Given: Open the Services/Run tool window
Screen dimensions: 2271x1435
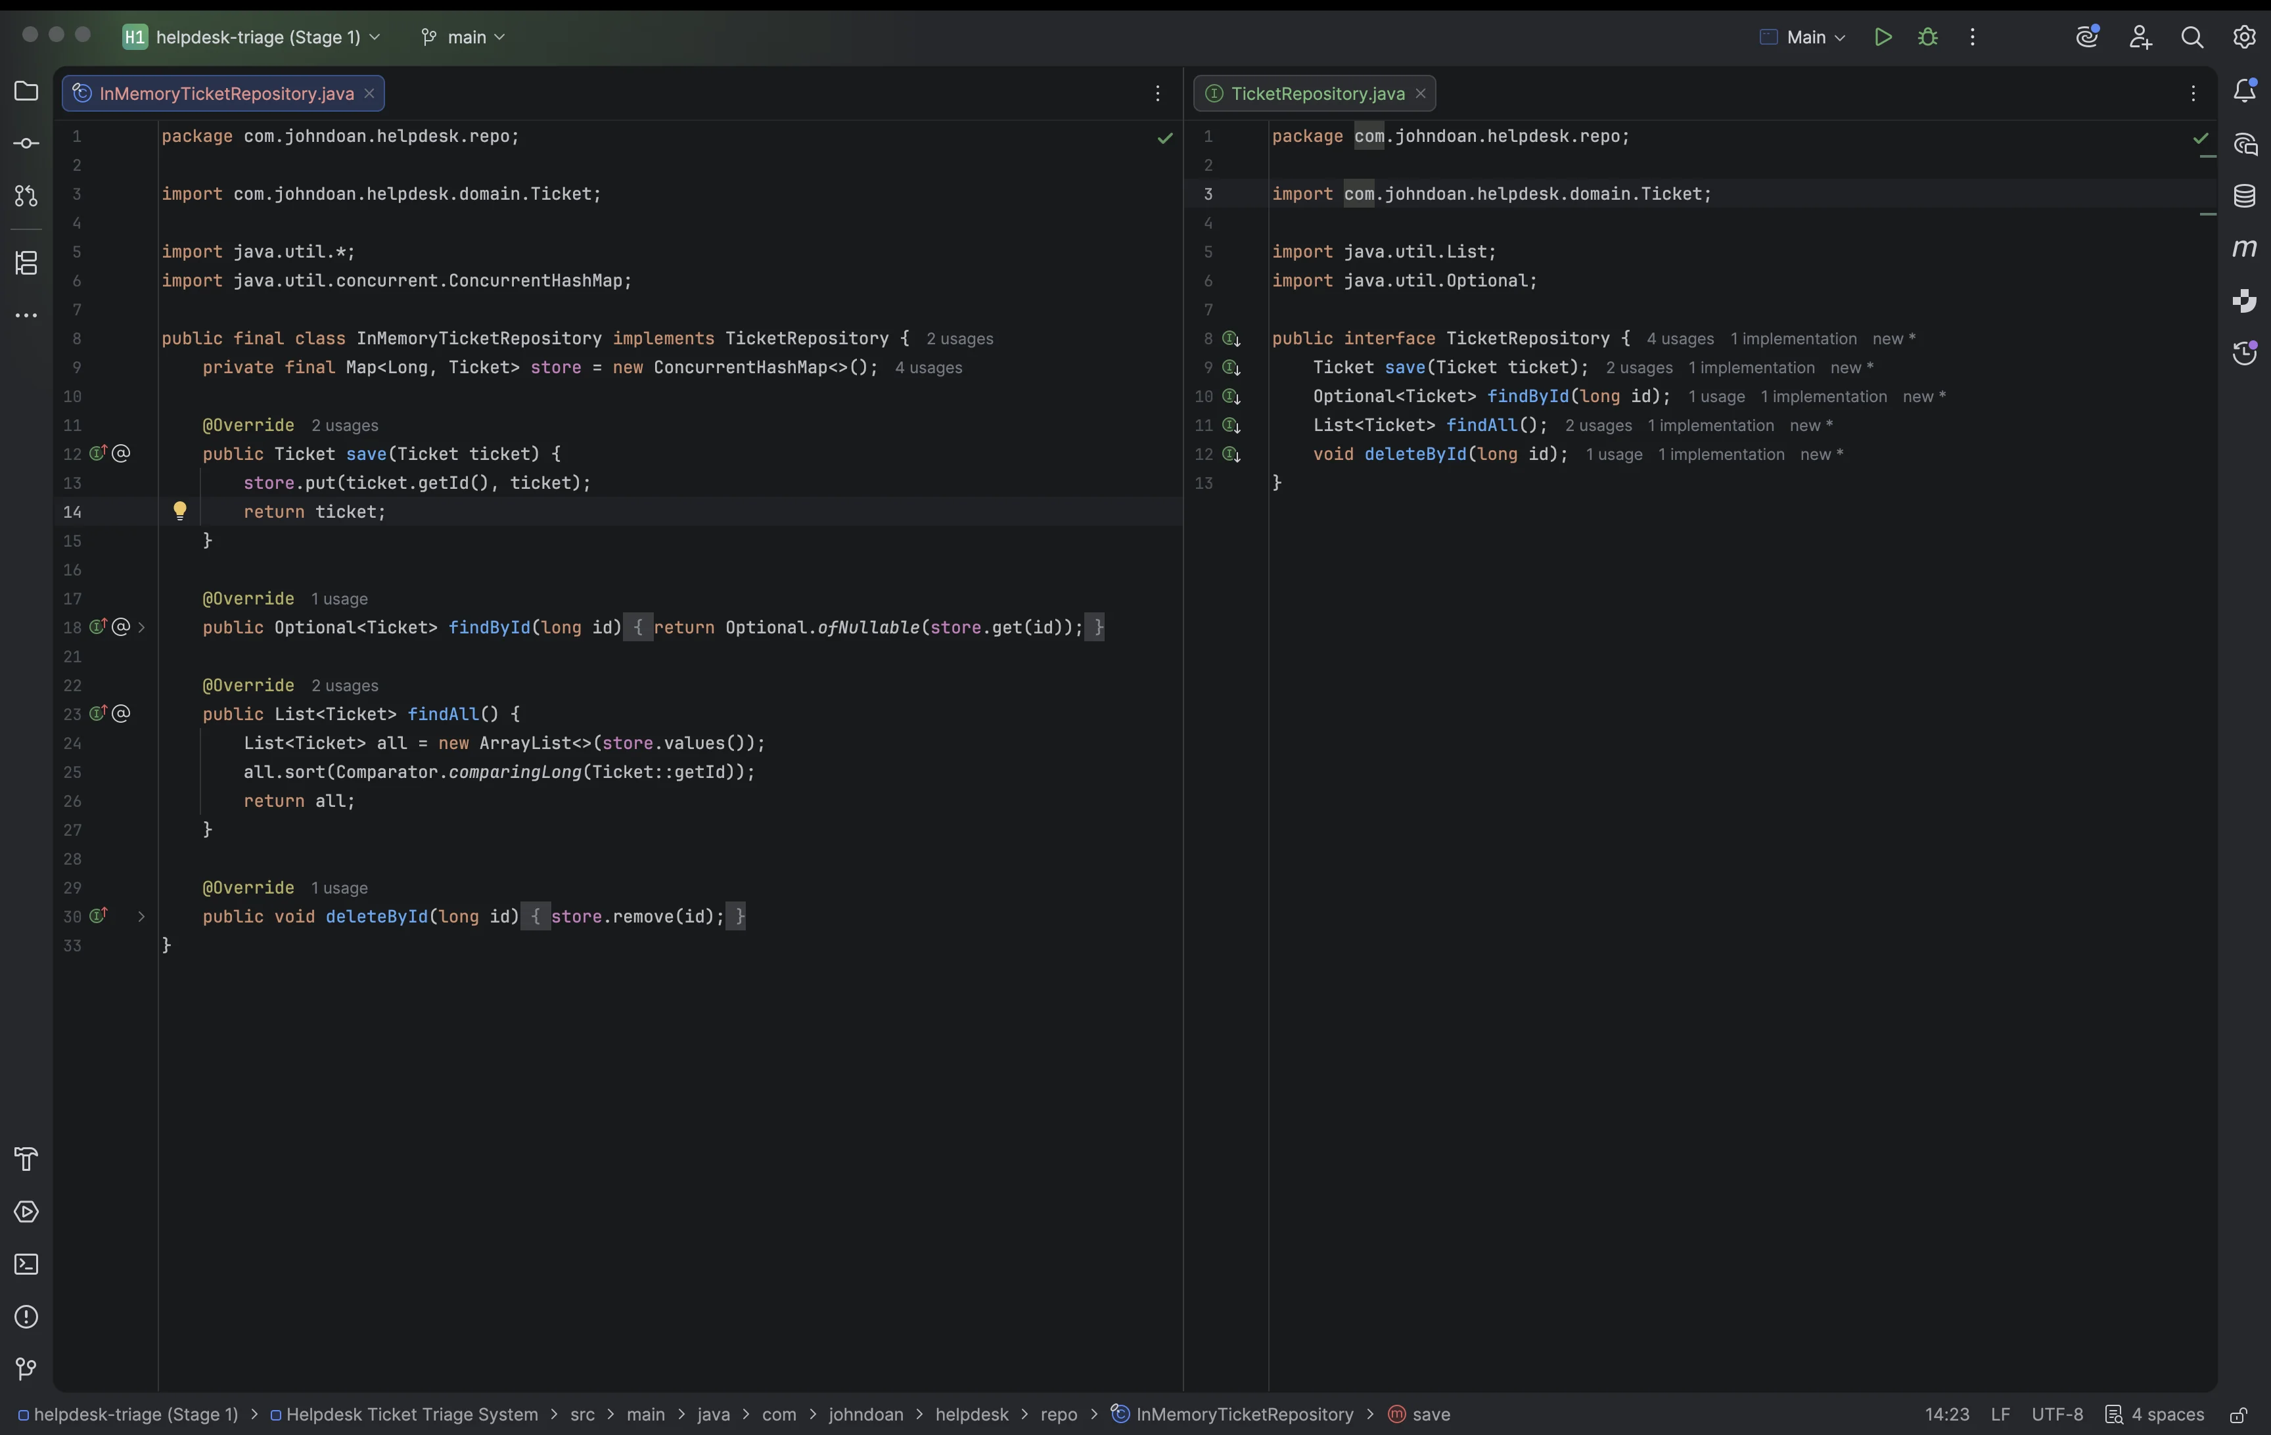Looking at the screenshot, I should click(26, 1212).
